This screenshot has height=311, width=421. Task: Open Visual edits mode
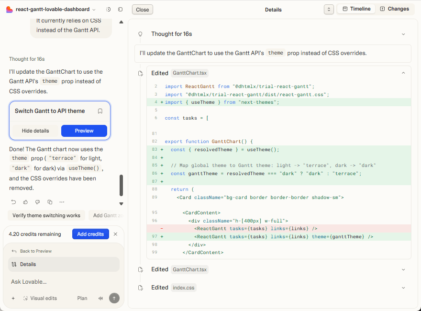point(40,298)
